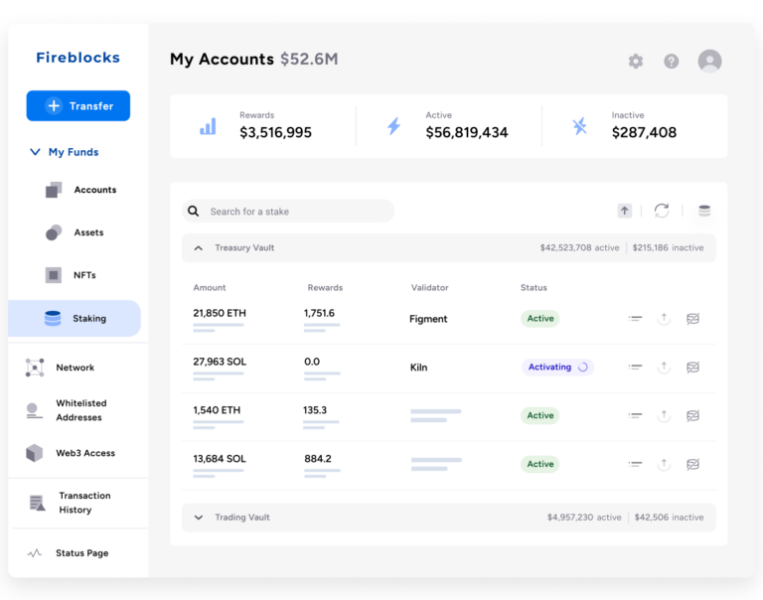
Task: Open settings gear icon in header
Action: (x=636, y=62)
